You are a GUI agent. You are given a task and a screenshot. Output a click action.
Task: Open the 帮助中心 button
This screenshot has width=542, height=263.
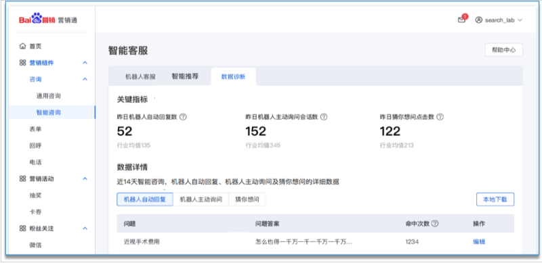(503, 50)
